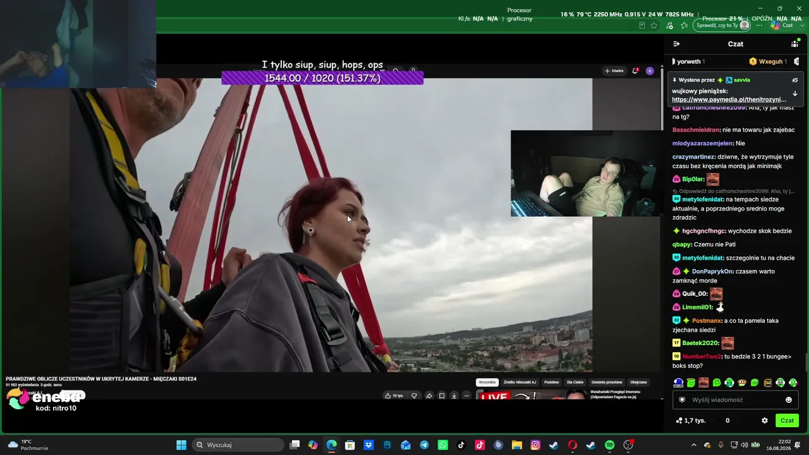
Task: Click username Postmanx in chat
Action: [707, 320]
